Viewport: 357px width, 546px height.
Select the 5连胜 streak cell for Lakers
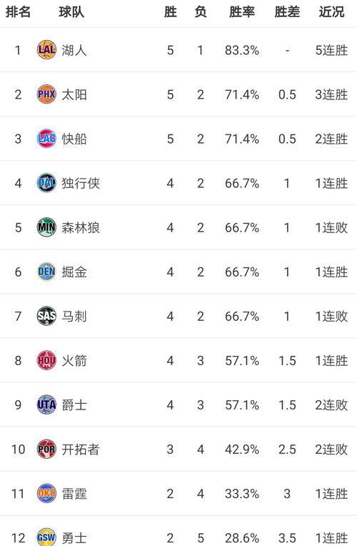331,50
